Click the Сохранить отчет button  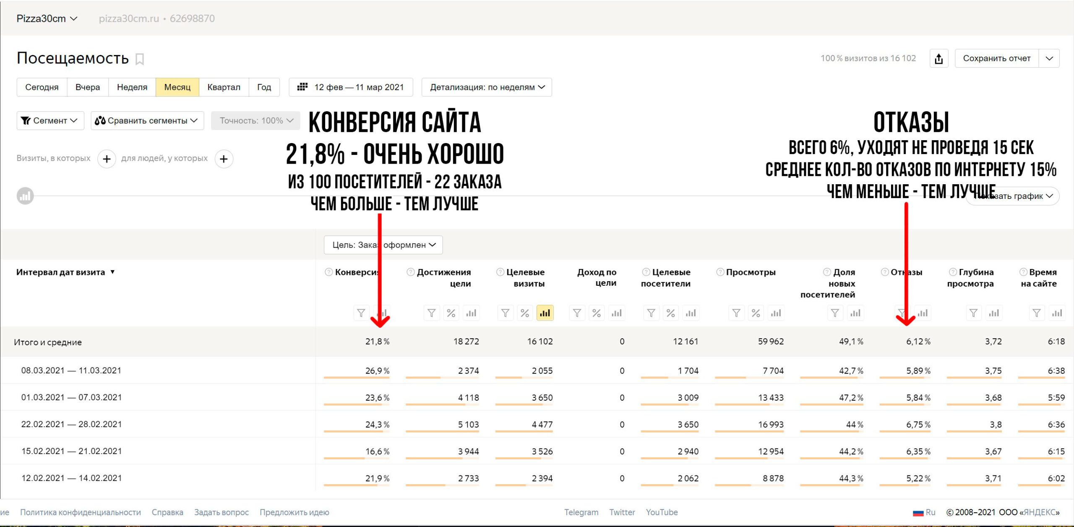point(996,58)
